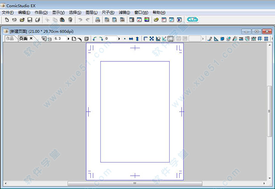Viewport: 275px width, 189px height.
Task: Click the vertical scrollbar on right side
Action: [269, 110]
